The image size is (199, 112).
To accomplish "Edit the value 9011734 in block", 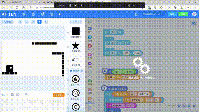I will [x=144, y=94].
